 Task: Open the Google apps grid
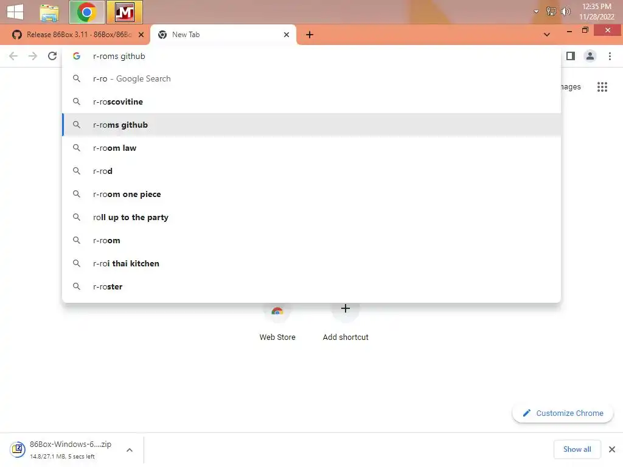pos(602,87)
